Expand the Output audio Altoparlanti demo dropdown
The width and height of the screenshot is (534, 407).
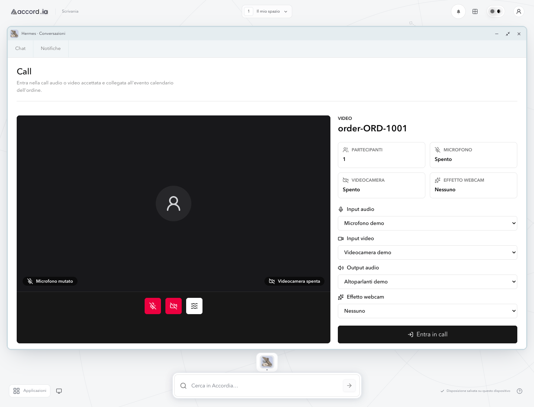(428, 282)
